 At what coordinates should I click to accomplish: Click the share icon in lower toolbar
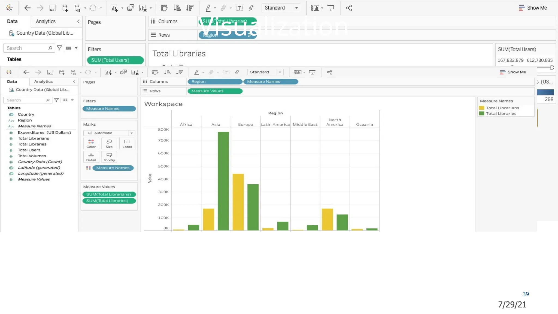click(x=329, y=72)
